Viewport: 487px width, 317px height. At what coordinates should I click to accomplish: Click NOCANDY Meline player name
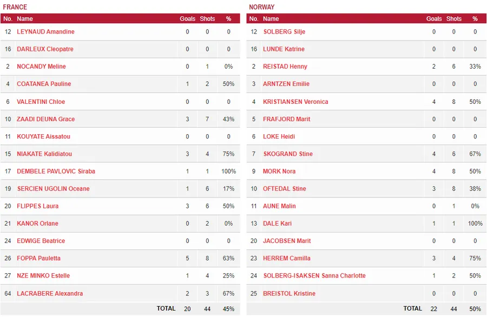click(x=41, y=67)
